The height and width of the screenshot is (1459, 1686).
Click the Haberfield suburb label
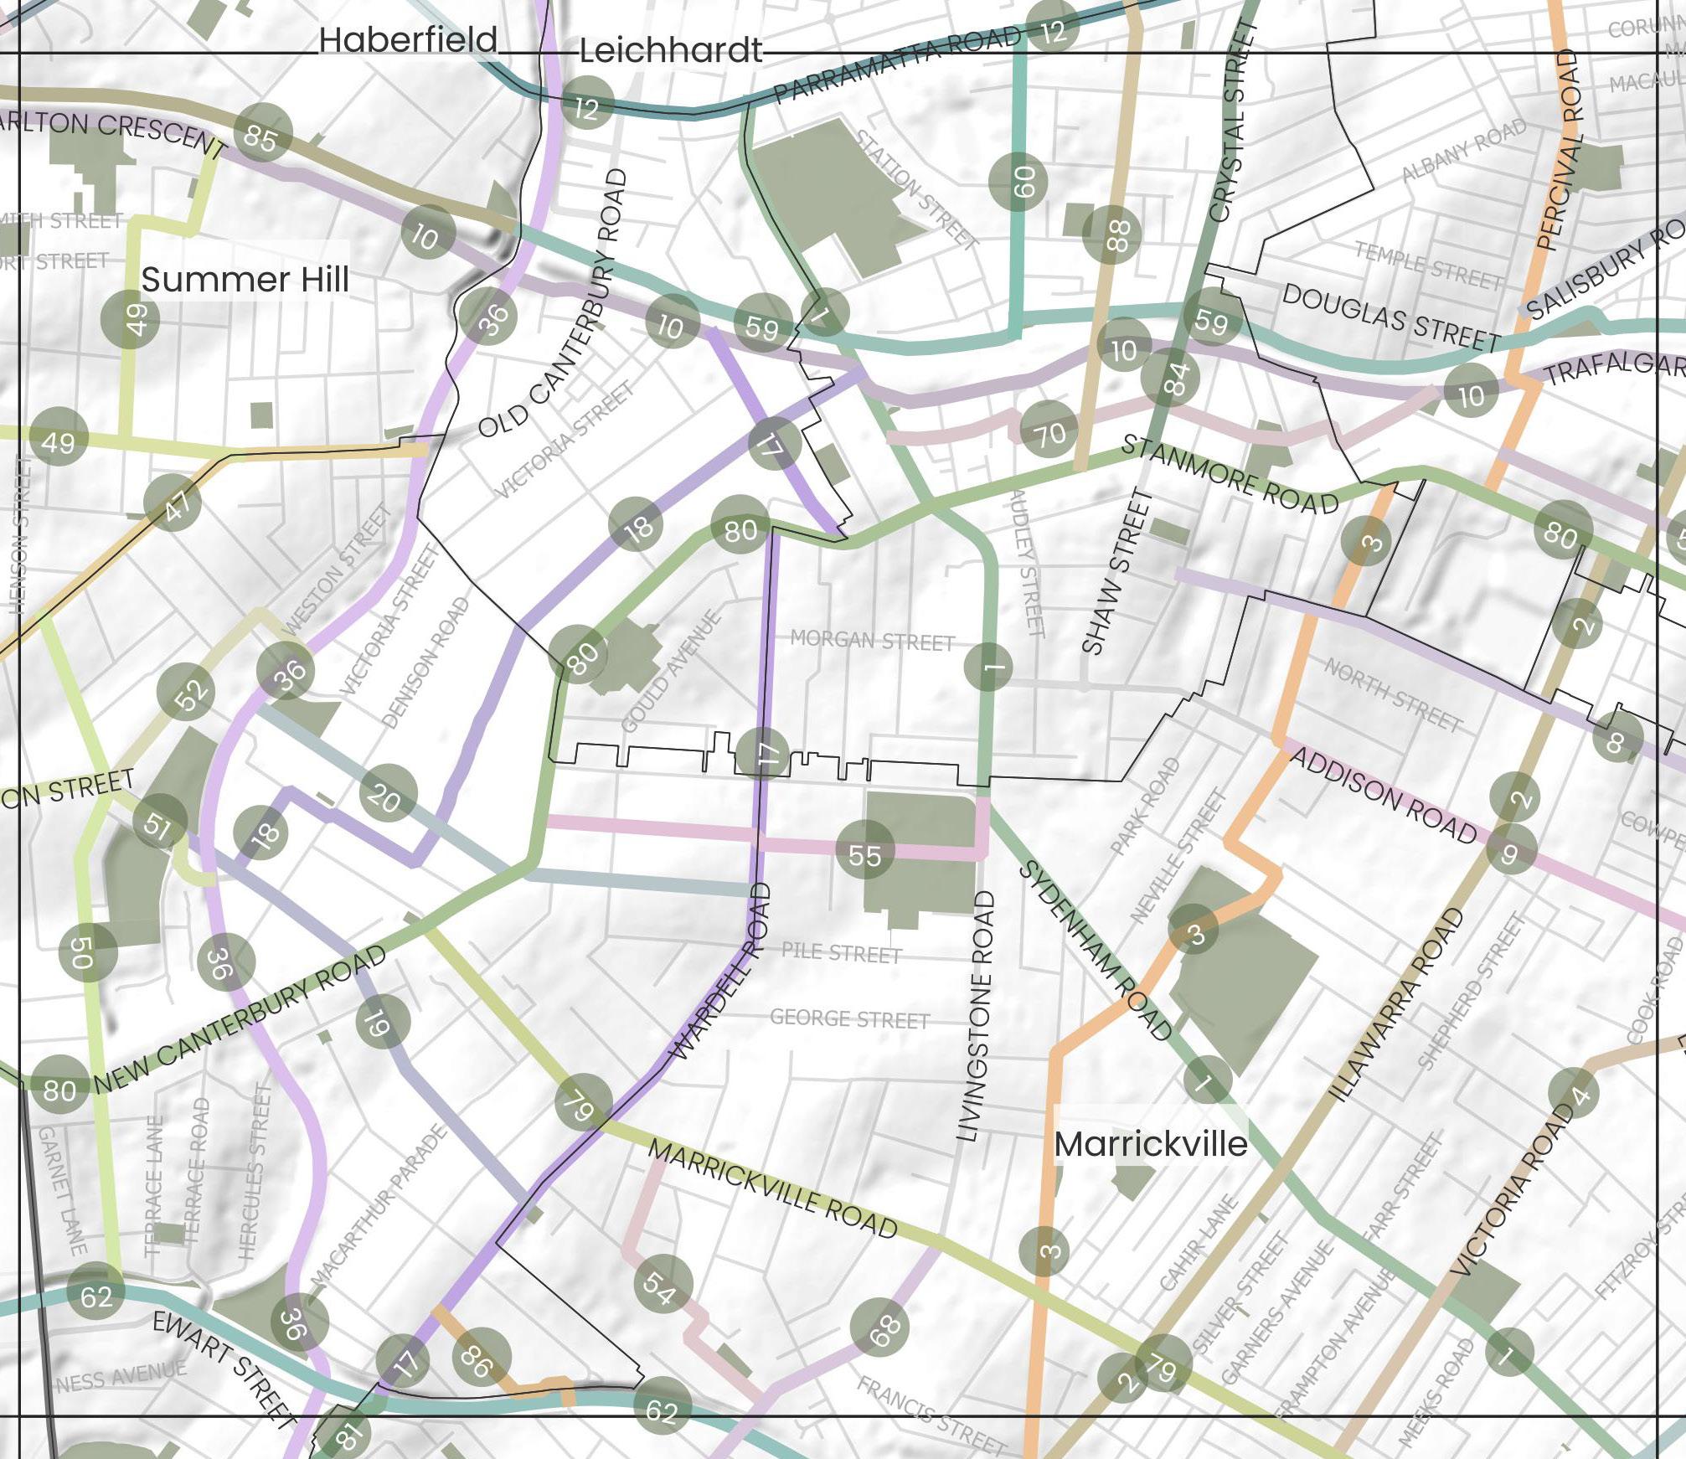click(x=408, y=40)
